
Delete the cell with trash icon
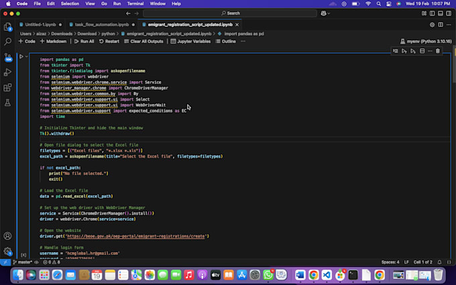click(x=438, y=51)
